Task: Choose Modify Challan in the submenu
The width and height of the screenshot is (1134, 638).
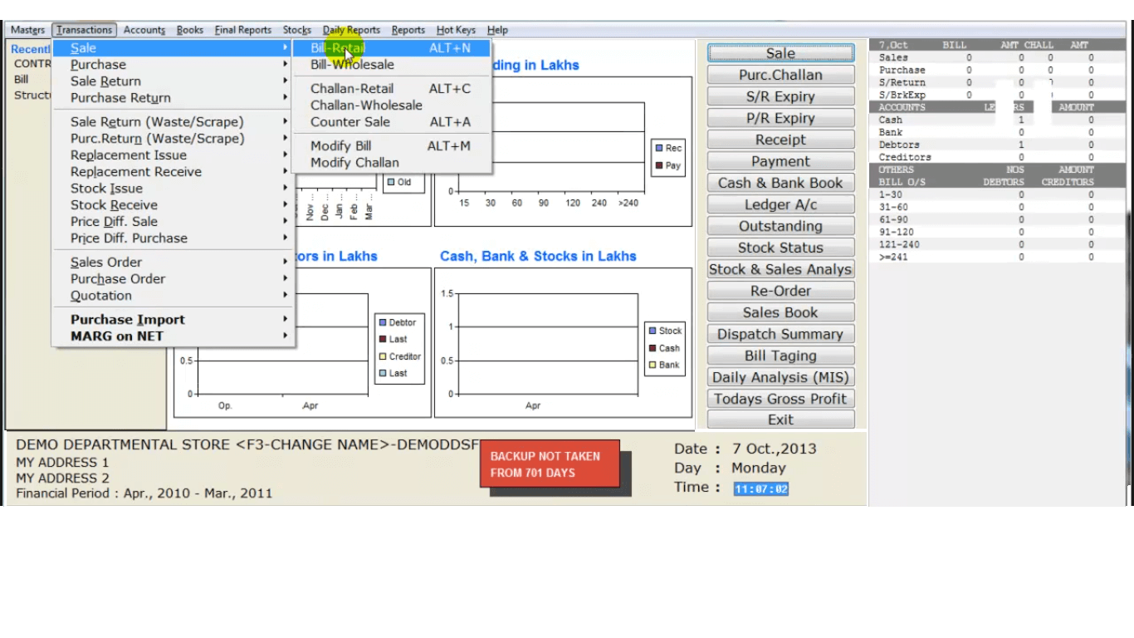Action: pos(391,163)
